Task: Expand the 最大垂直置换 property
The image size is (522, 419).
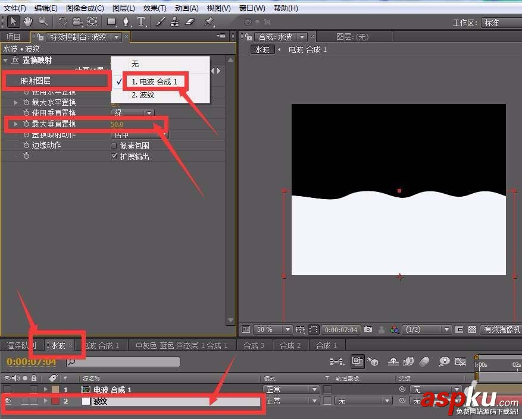Action: coord(15,124)
